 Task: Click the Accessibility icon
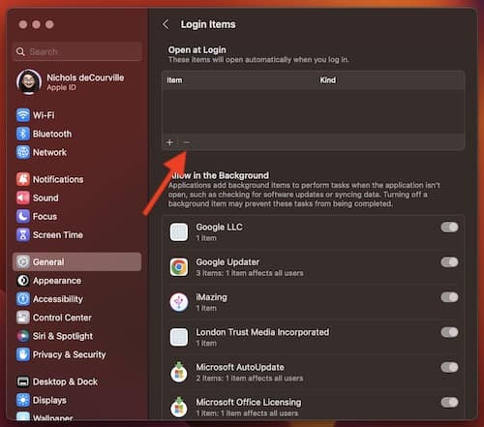tap(23, 299)
